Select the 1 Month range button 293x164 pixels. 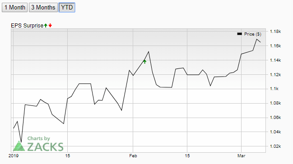(15, 8)
